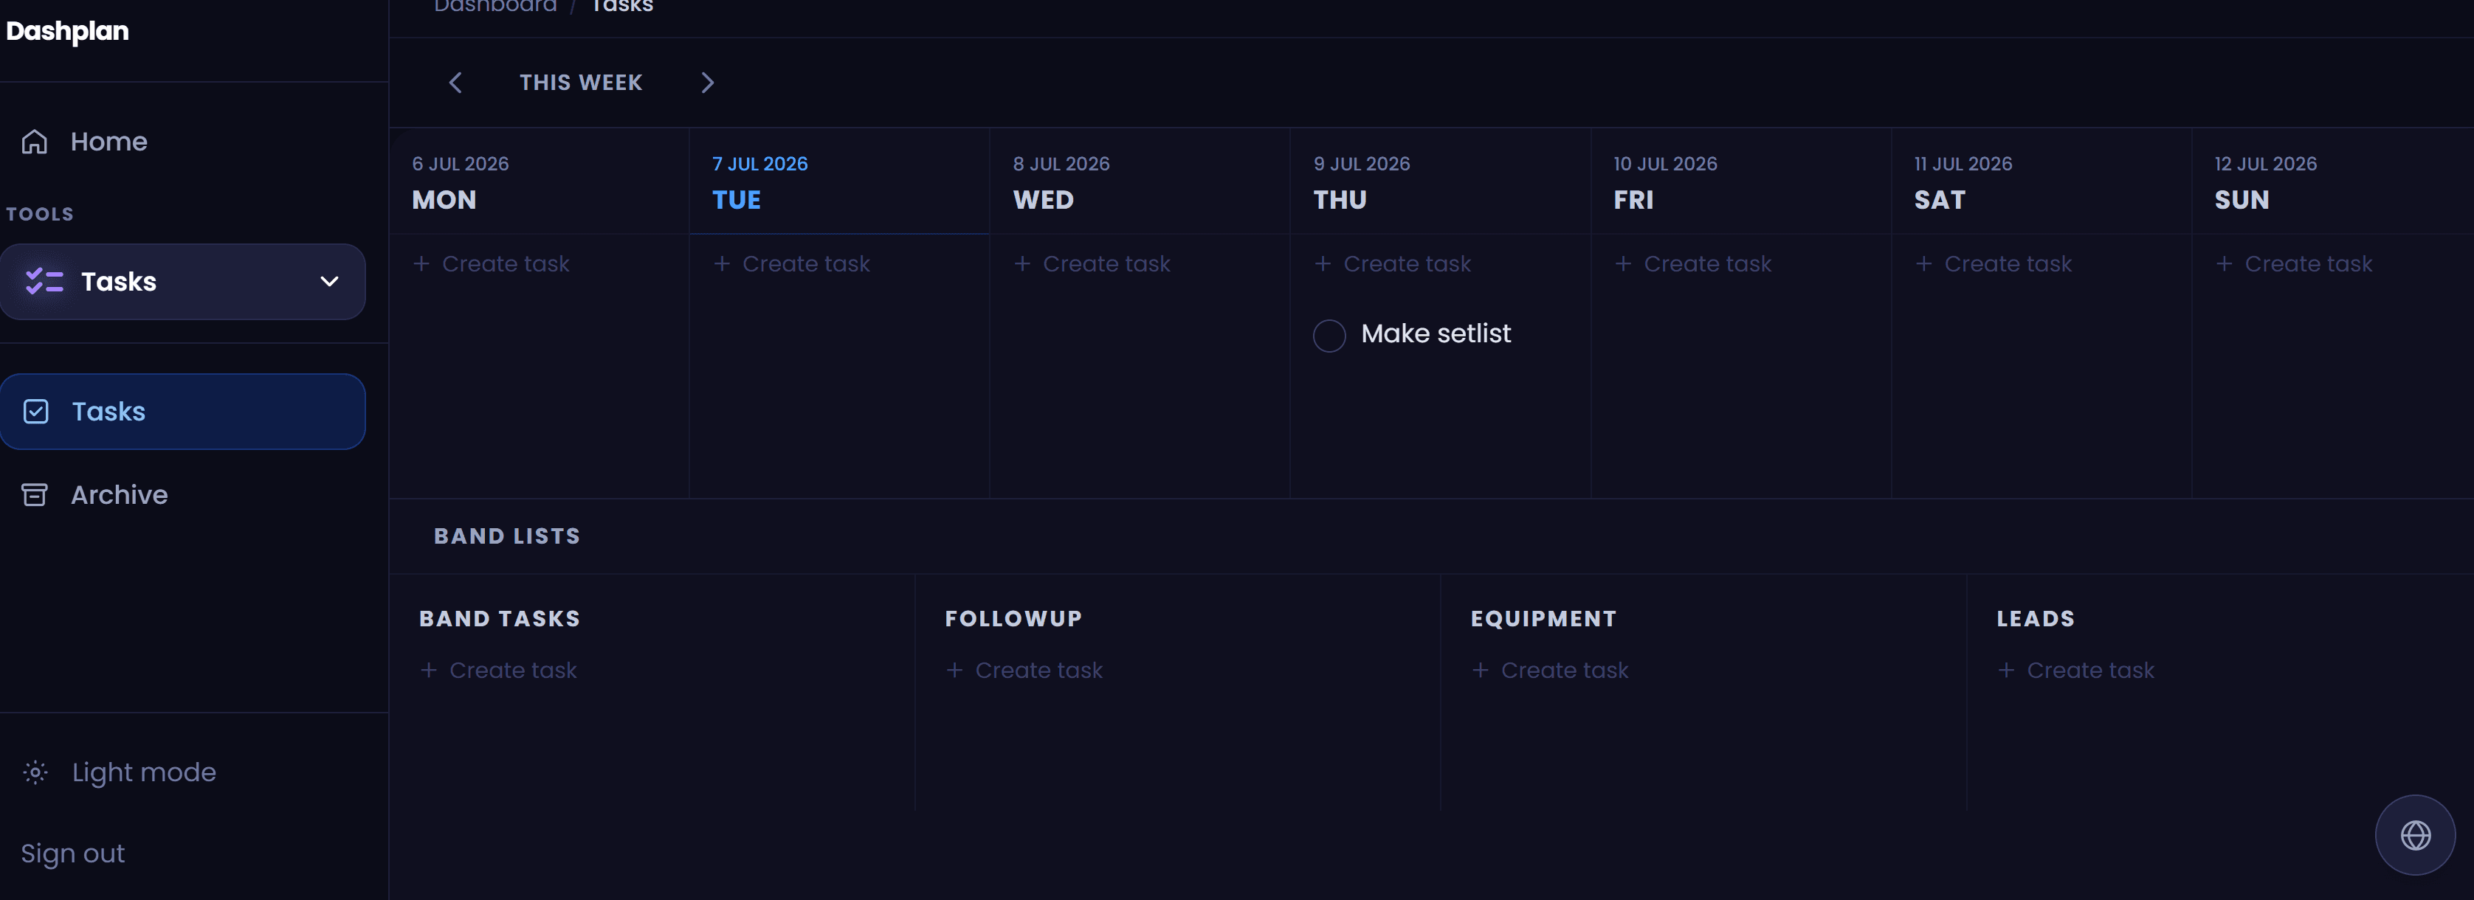Create task on Monday 6 Jul
Screen dimensions: 2474x900
pyautogui.click(x=491, y=263)
